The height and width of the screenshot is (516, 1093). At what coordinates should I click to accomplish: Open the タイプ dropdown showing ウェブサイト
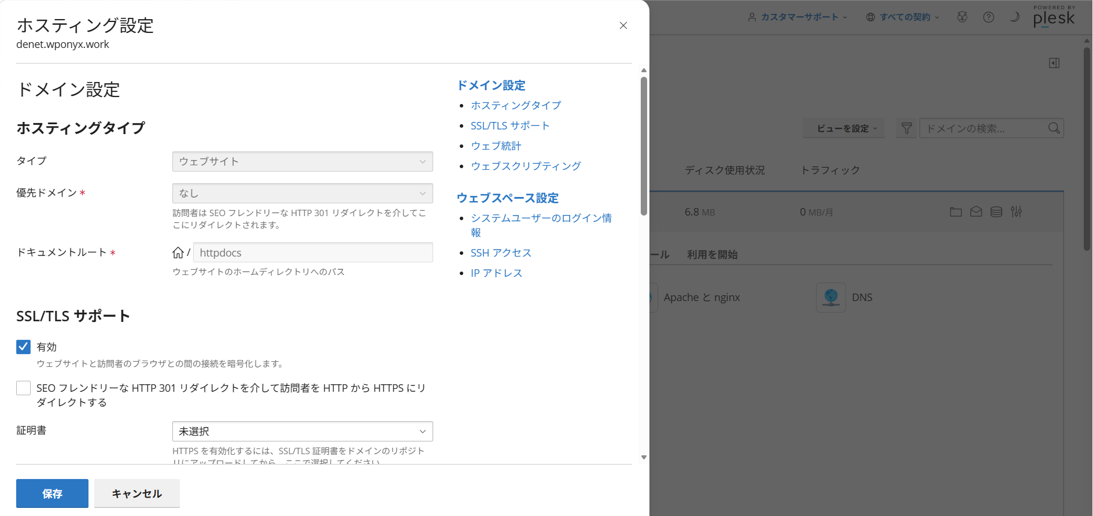tap(302, 161)
